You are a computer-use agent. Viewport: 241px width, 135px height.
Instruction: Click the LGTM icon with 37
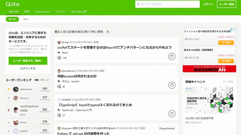59,115
